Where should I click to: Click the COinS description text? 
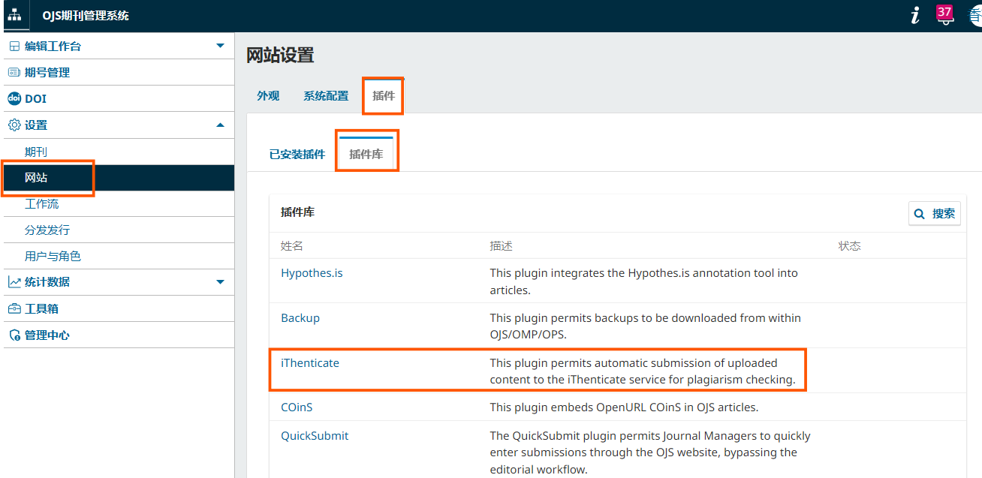[x=625, y=407]
